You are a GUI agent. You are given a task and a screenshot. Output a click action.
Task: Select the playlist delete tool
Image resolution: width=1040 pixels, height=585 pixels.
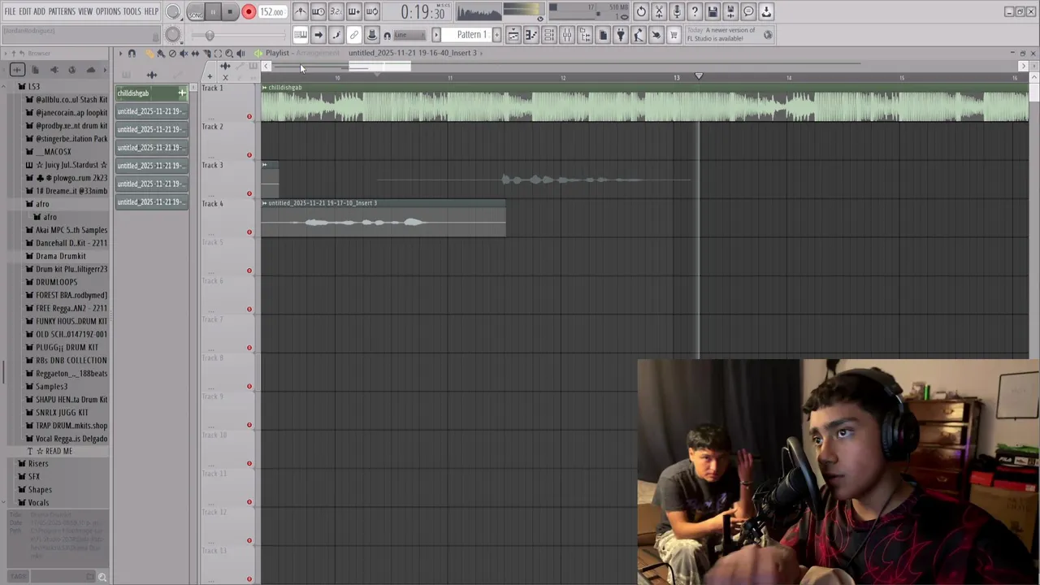(172, 54)
